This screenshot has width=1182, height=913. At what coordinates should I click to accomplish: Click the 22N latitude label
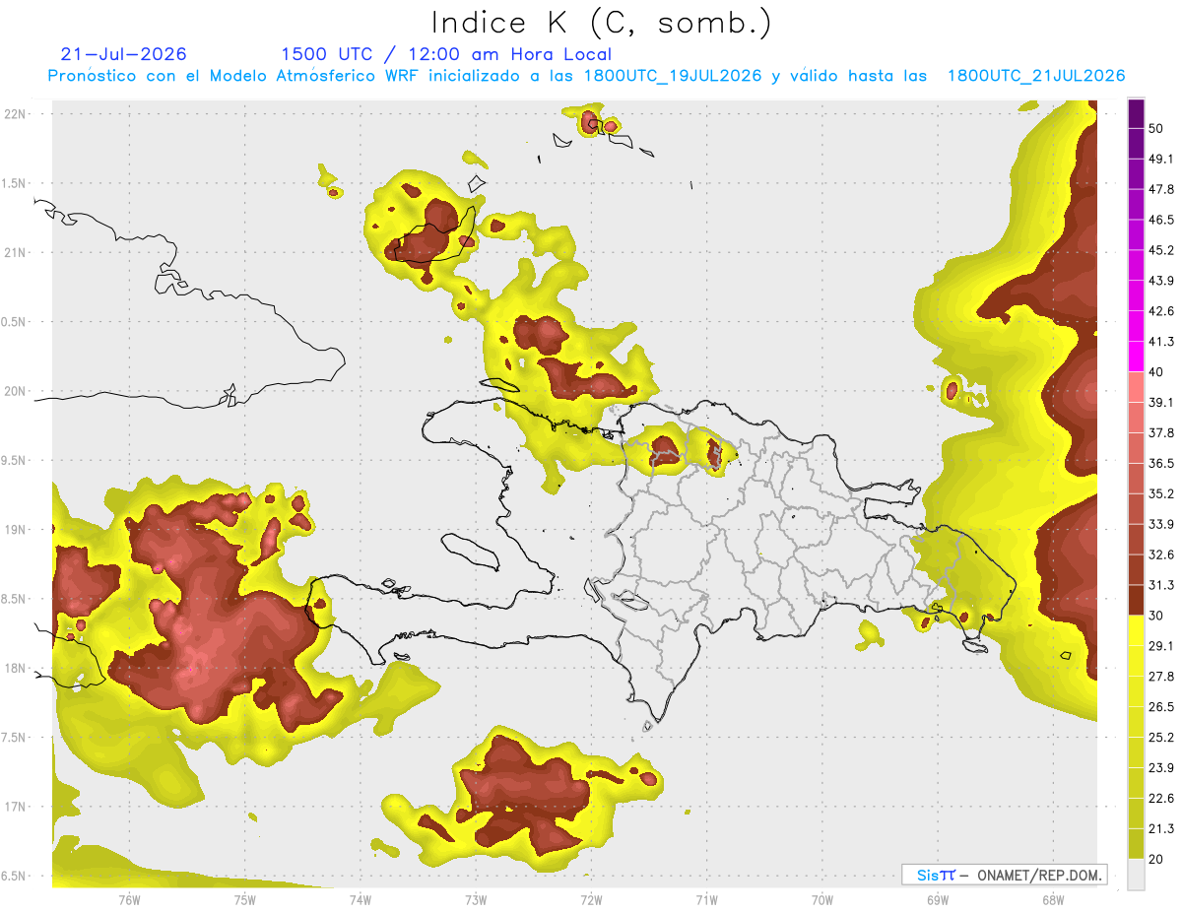pos(17,113)
